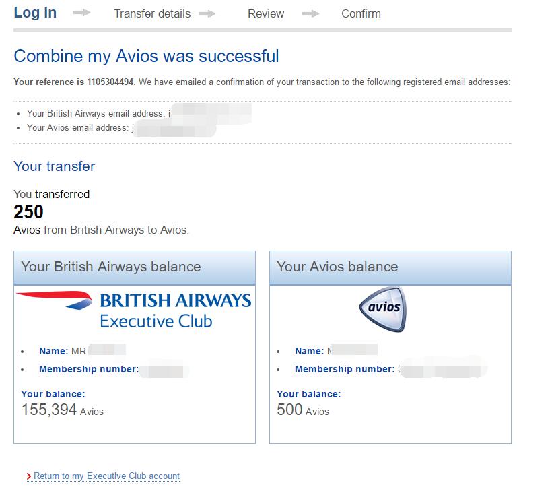This screenshot has height=489, width=552.
Task: Click the Your British Airways balance header
Action: (x=135, y=267)
